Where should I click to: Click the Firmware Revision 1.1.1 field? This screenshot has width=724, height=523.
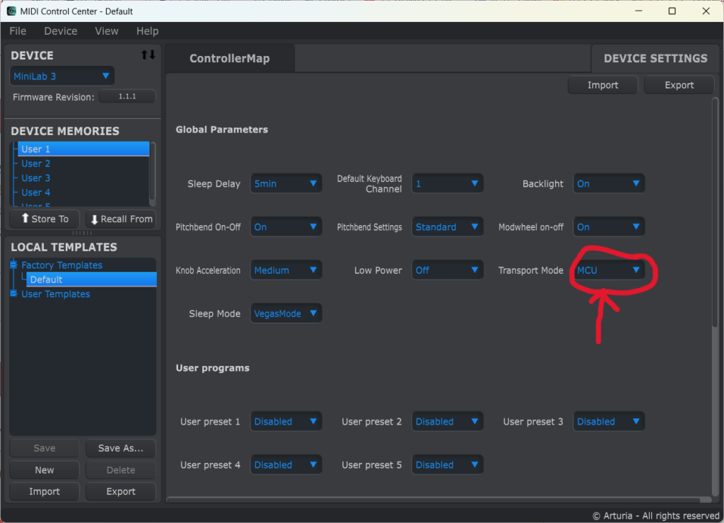pyautogui.click(x=127, y=96)
